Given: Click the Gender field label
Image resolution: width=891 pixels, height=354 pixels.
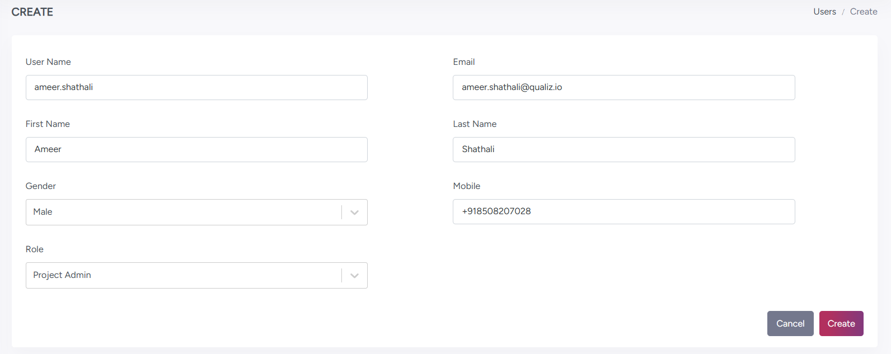Looking at the screenshot, I should (x=41, y=186).
